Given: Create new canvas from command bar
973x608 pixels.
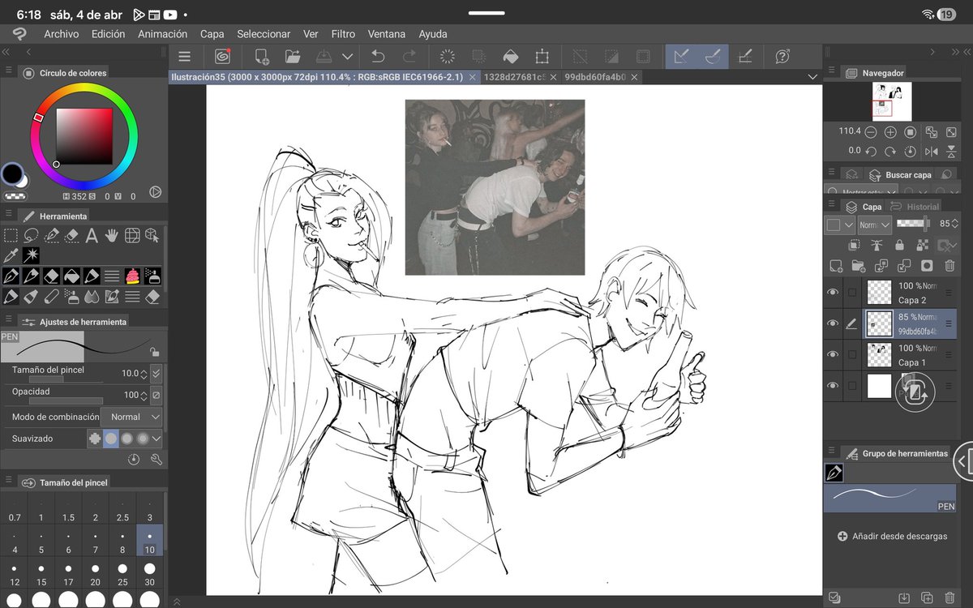Looking at the screenshot, I should tap(261, 57).
